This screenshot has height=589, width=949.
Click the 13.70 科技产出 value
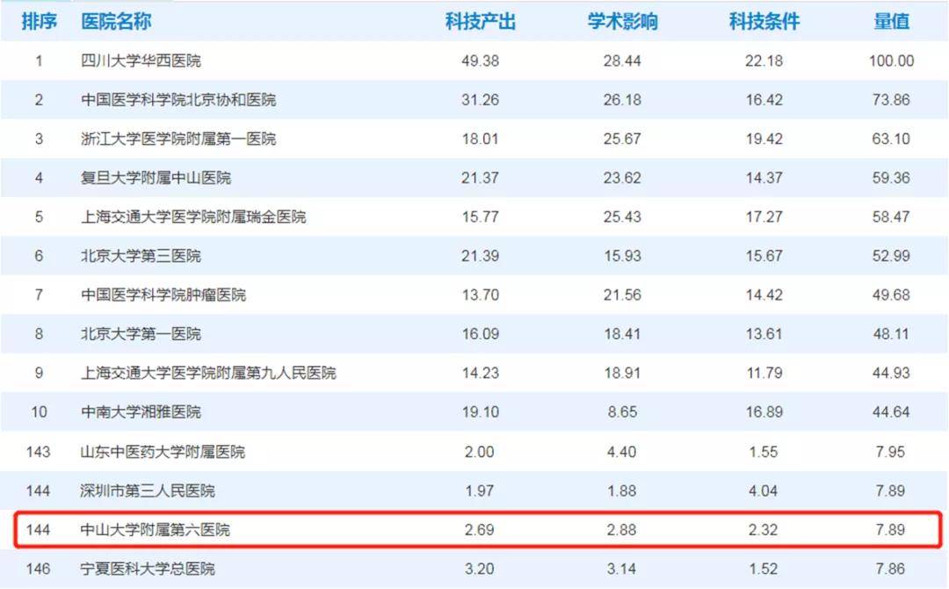pyautogui.click(x=481, y=294)
